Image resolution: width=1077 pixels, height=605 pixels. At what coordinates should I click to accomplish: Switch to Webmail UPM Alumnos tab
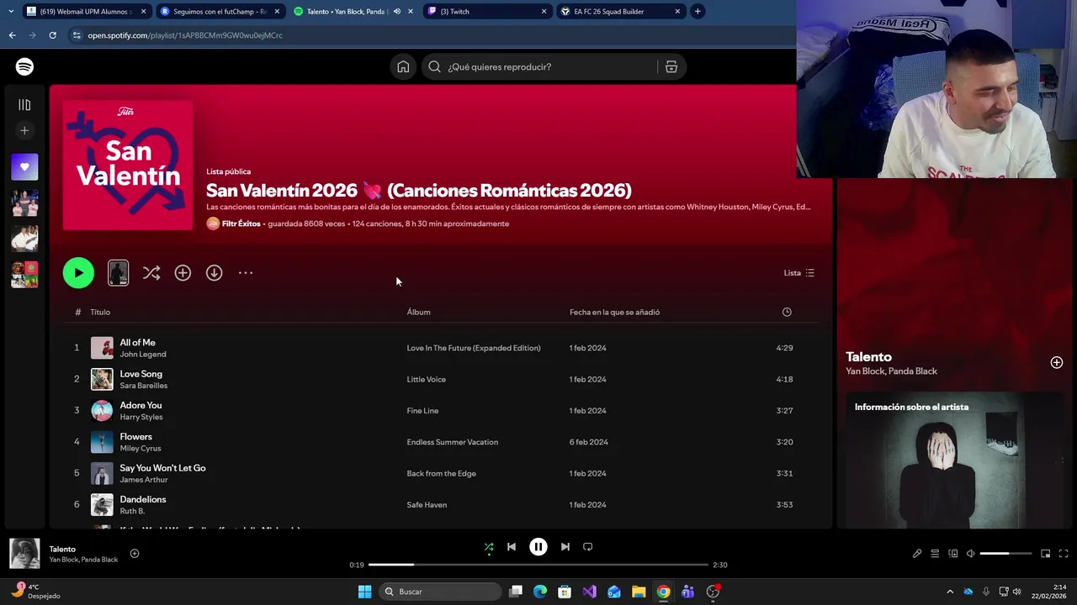87,12
